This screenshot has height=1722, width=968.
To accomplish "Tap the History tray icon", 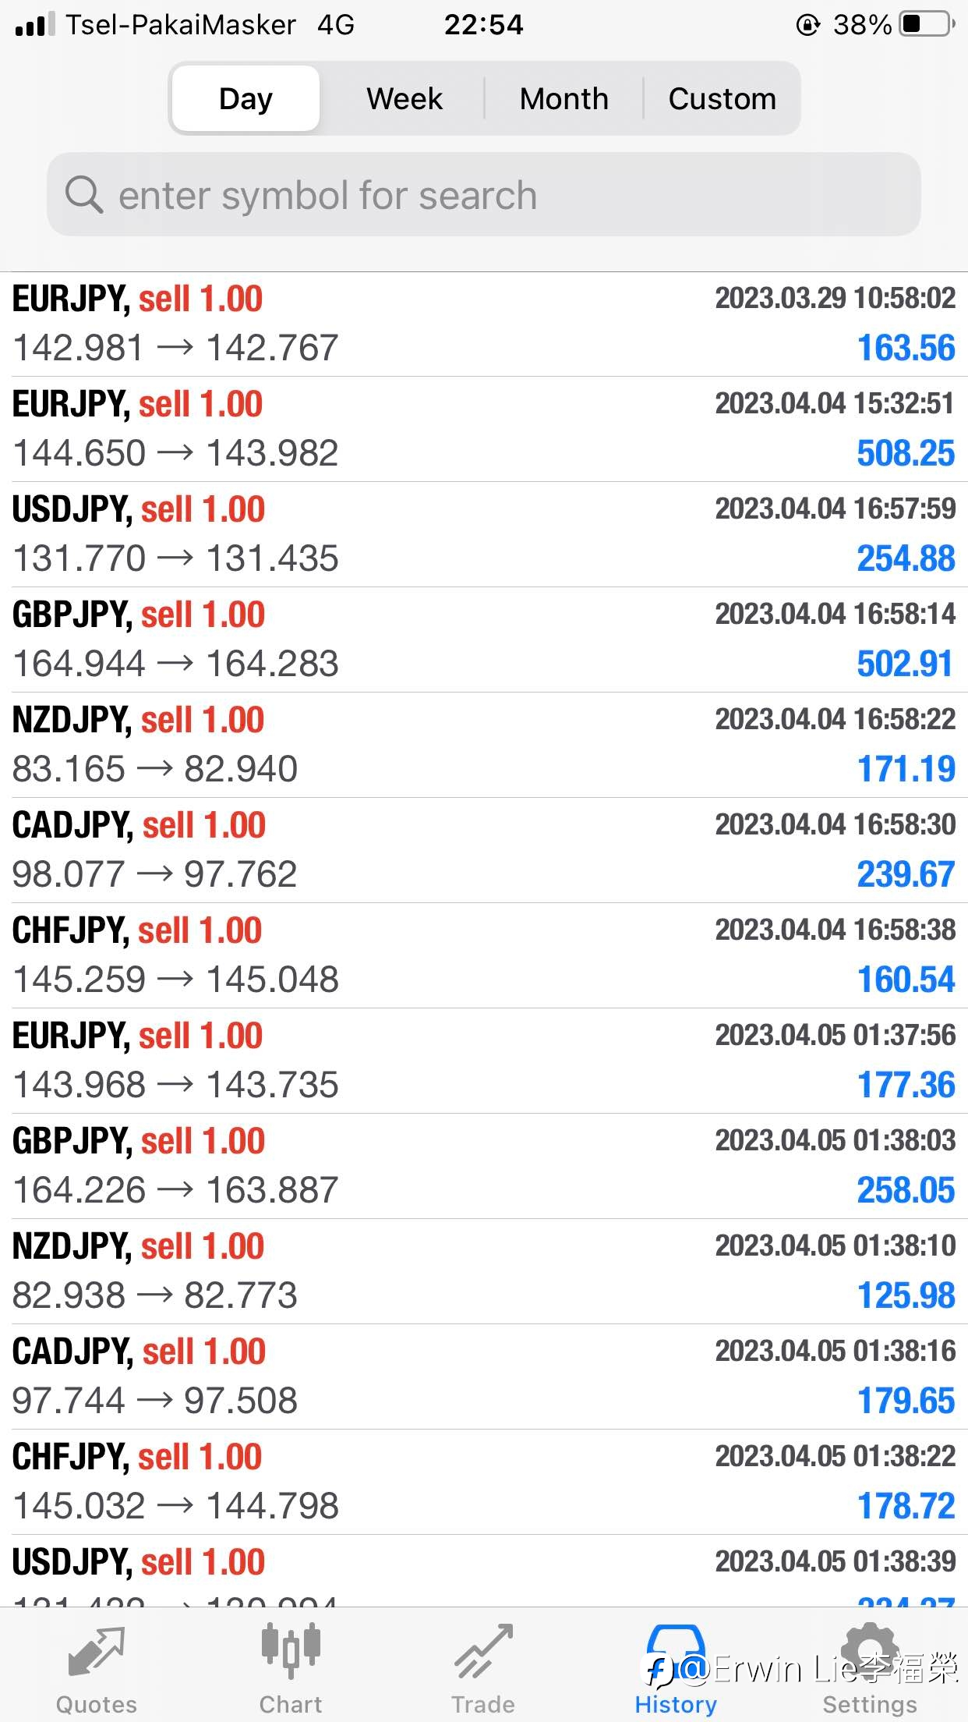I will pos(676,1651).
